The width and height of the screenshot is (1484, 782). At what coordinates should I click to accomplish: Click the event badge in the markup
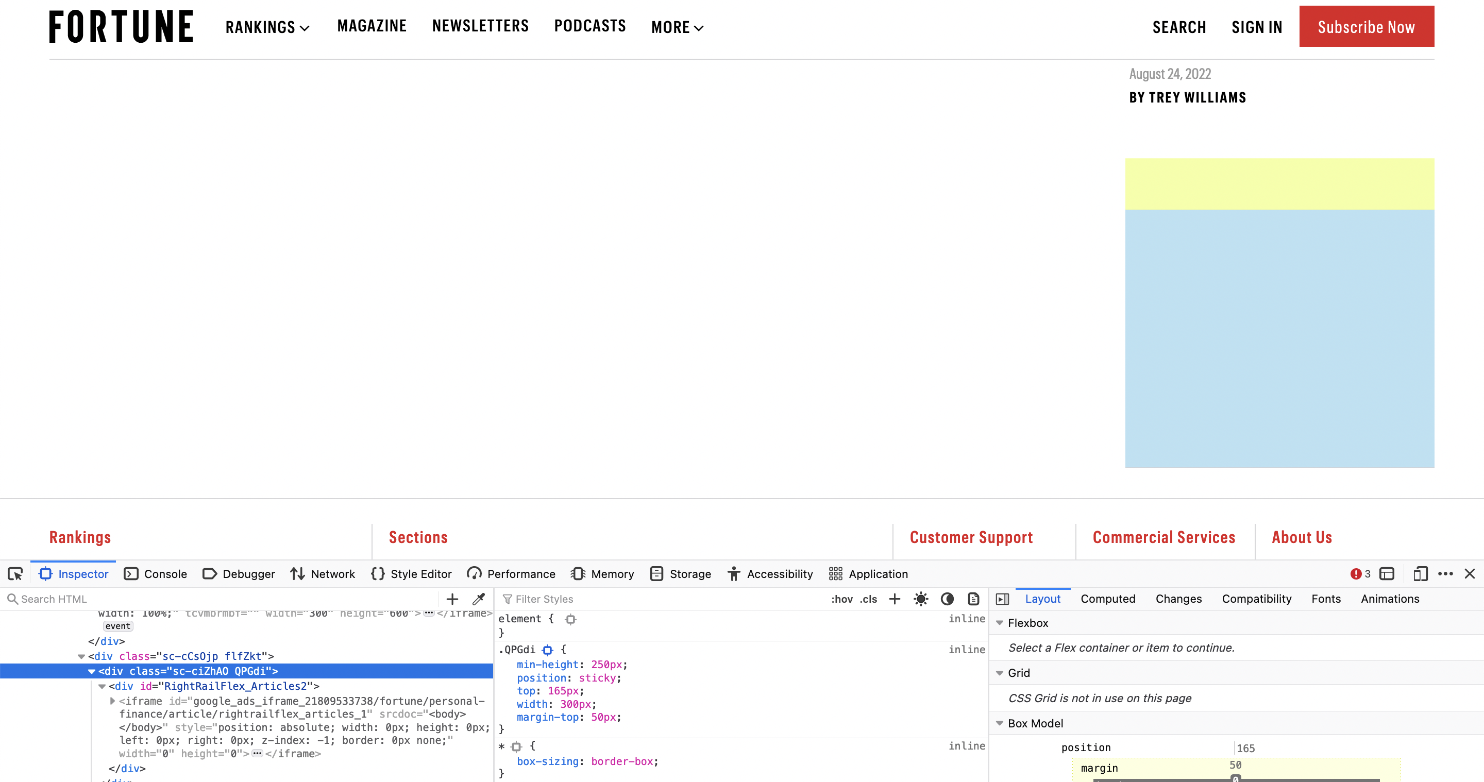coord(117,626)
